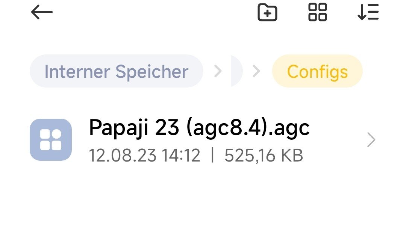Tap divider between file time and size
Viewport: 406px width, 228px height.
point(212,156)
